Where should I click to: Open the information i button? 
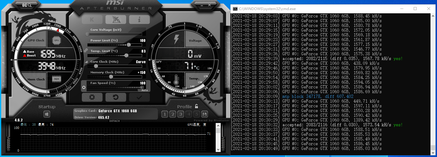click(x=139, y=20)
